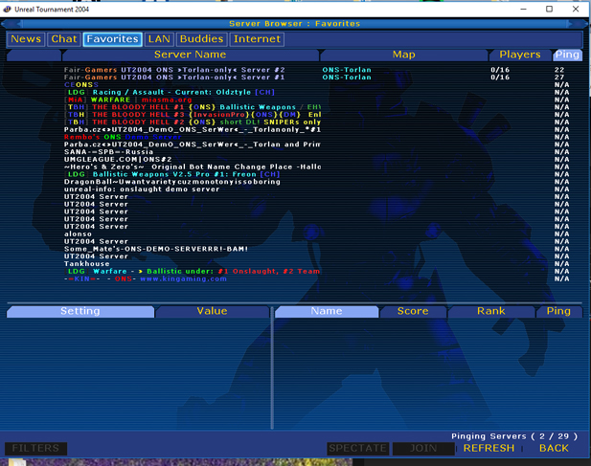The height and width of the screenshot is (466, 591).
Task: Sort player list by Score column
Action: [413, 312]
